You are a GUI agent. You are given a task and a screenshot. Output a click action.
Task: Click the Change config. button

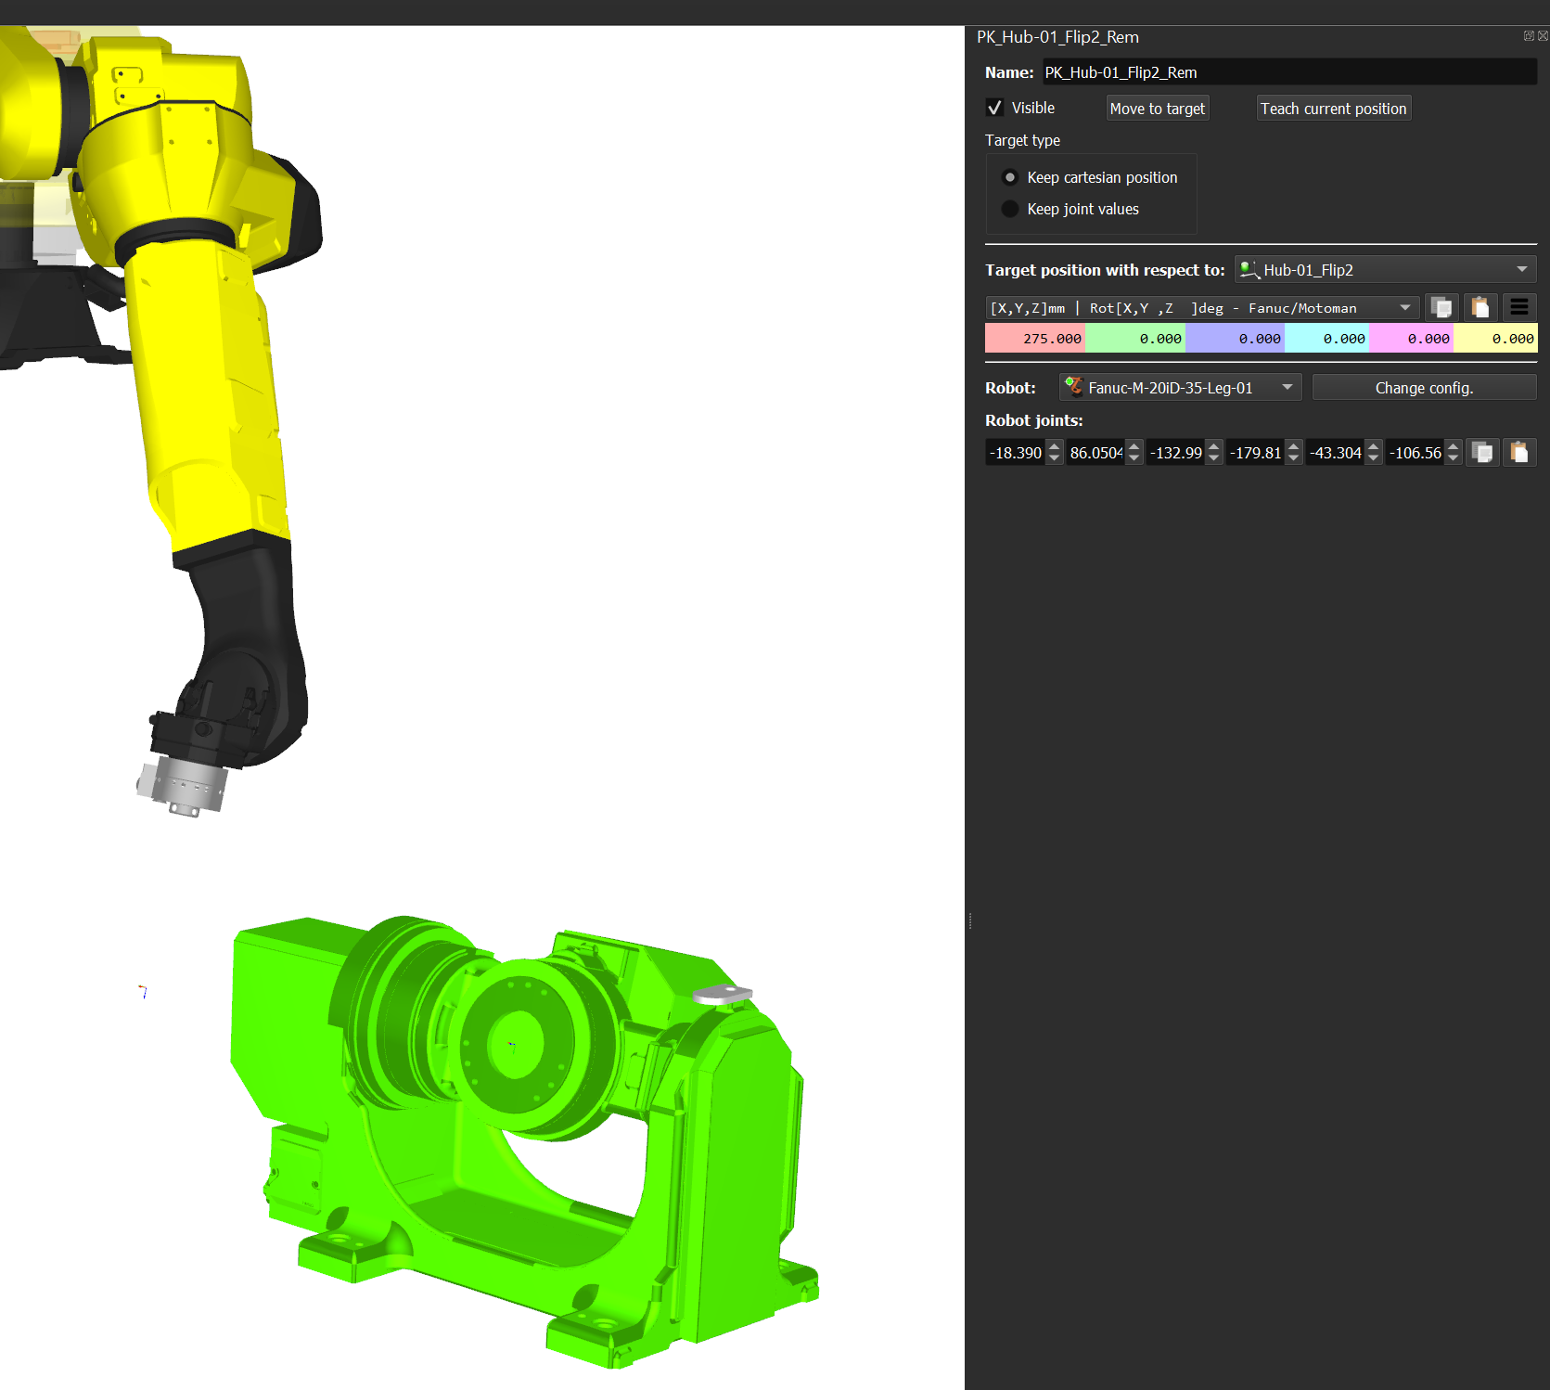click(x=1424, y=388)
